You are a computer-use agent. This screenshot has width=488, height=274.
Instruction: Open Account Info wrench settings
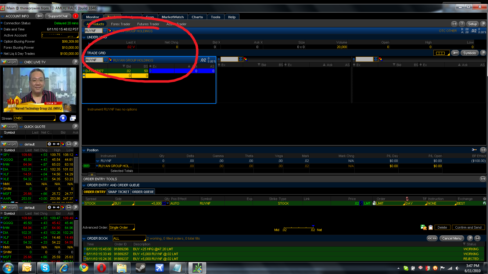click(39, 16)
